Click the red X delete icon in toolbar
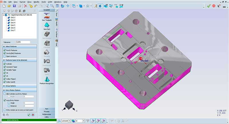Viewport: 229px width, 124px height. pos(26,6)
